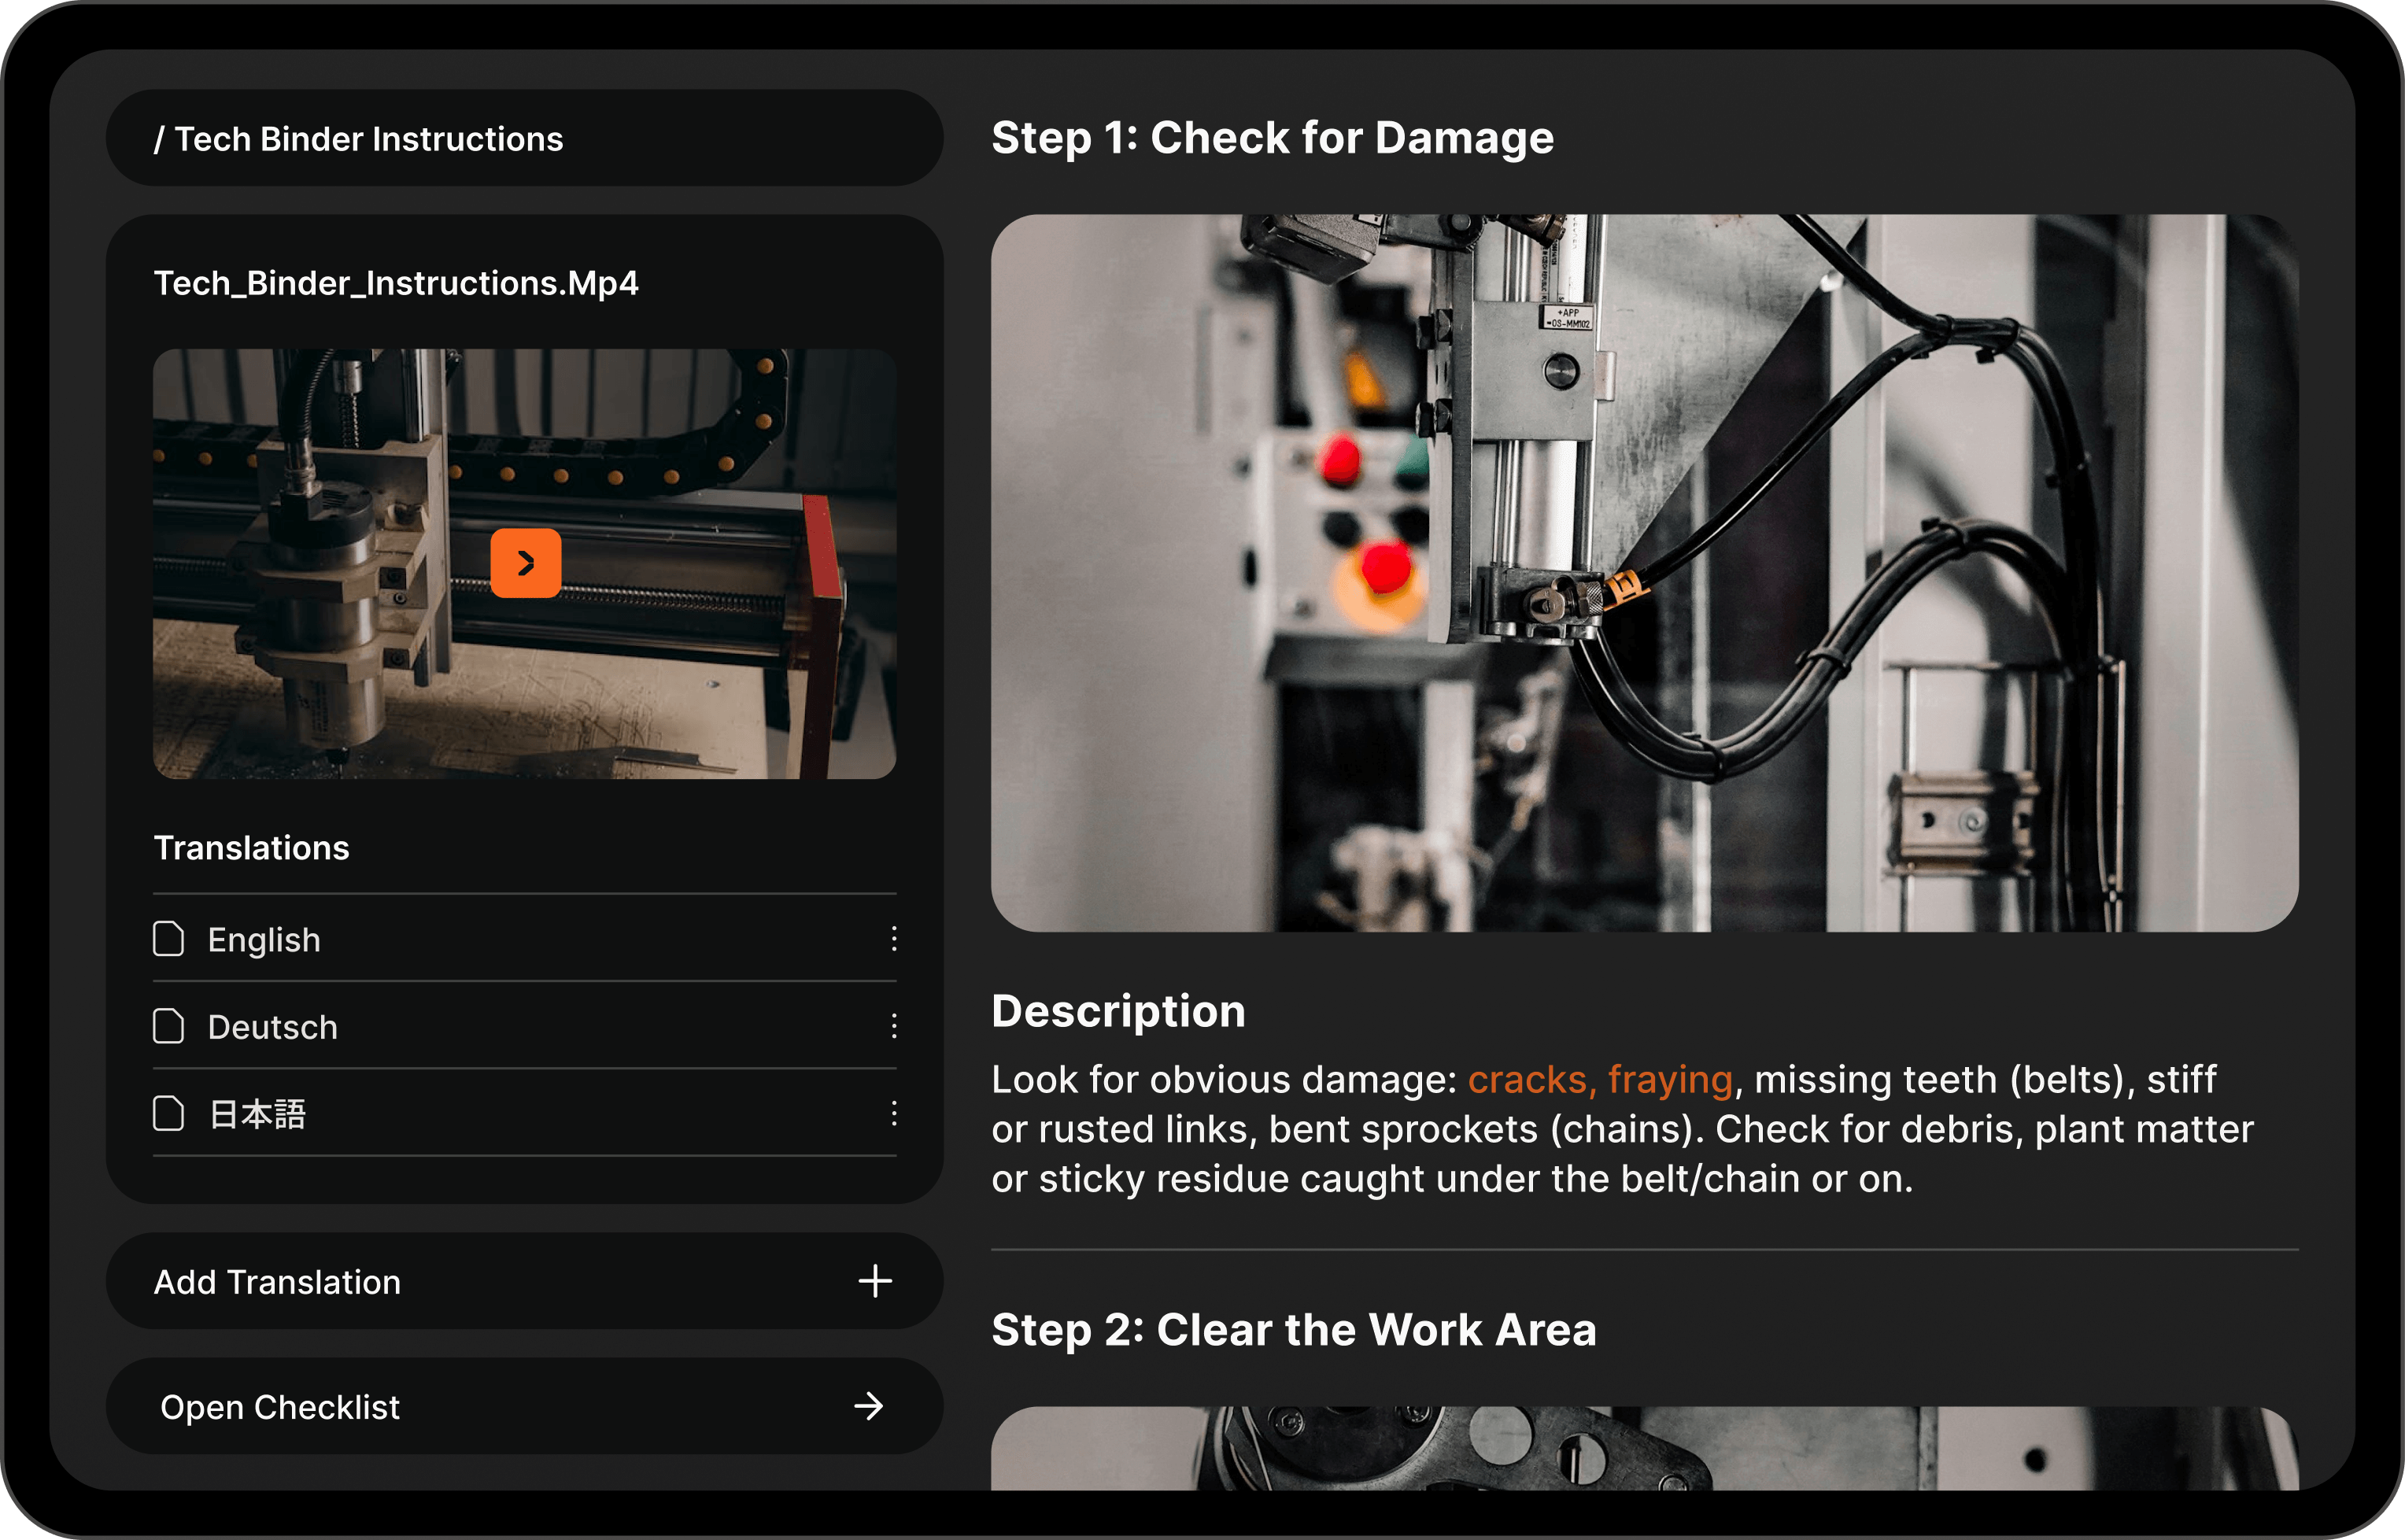The image size is (2405, 1540).
Task: Click the arrow icon on Open Checklist
Action: pos(868,1406)
